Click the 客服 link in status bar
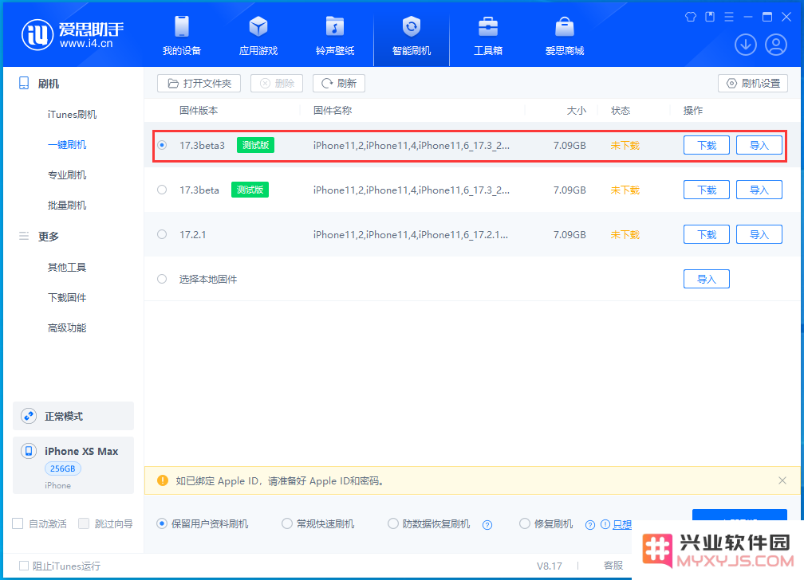Screen dimensions: 804x580 click(x=613, y=565)
